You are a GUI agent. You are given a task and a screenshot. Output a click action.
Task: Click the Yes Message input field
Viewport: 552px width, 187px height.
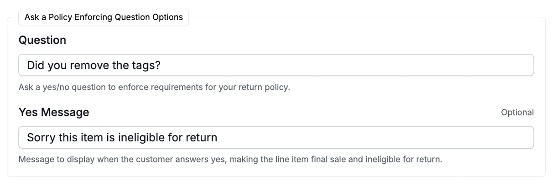276,137
